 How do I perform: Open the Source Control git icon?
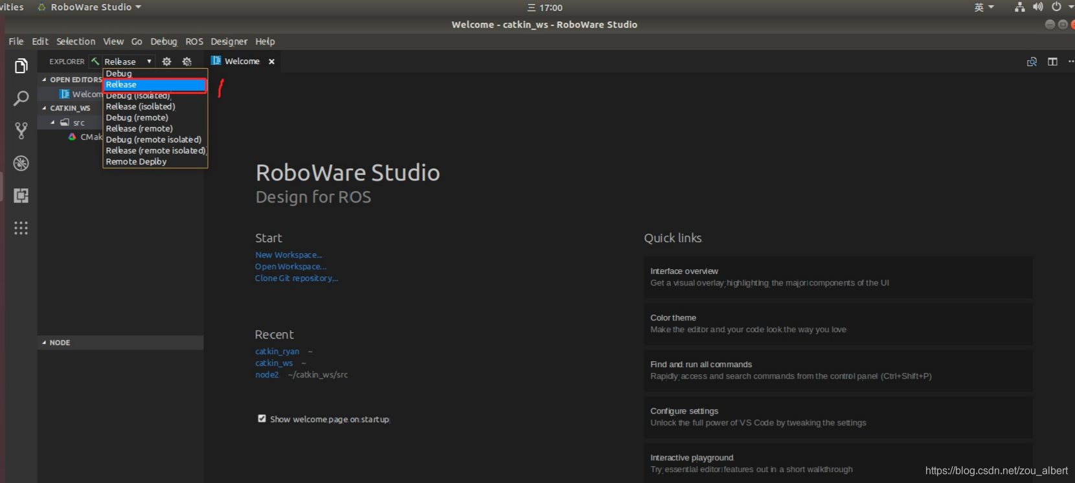pyautogui.click(x=21, y=131)
